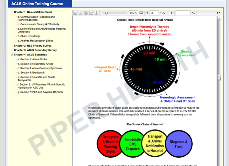
Task: Open Chapter 4: ACLS Scenarios
Action: 30,55
